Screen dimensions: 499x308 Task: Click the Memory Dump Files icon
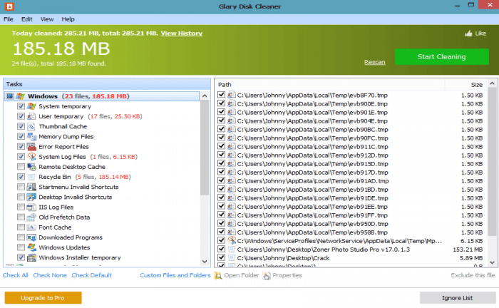tap(31, 136)
